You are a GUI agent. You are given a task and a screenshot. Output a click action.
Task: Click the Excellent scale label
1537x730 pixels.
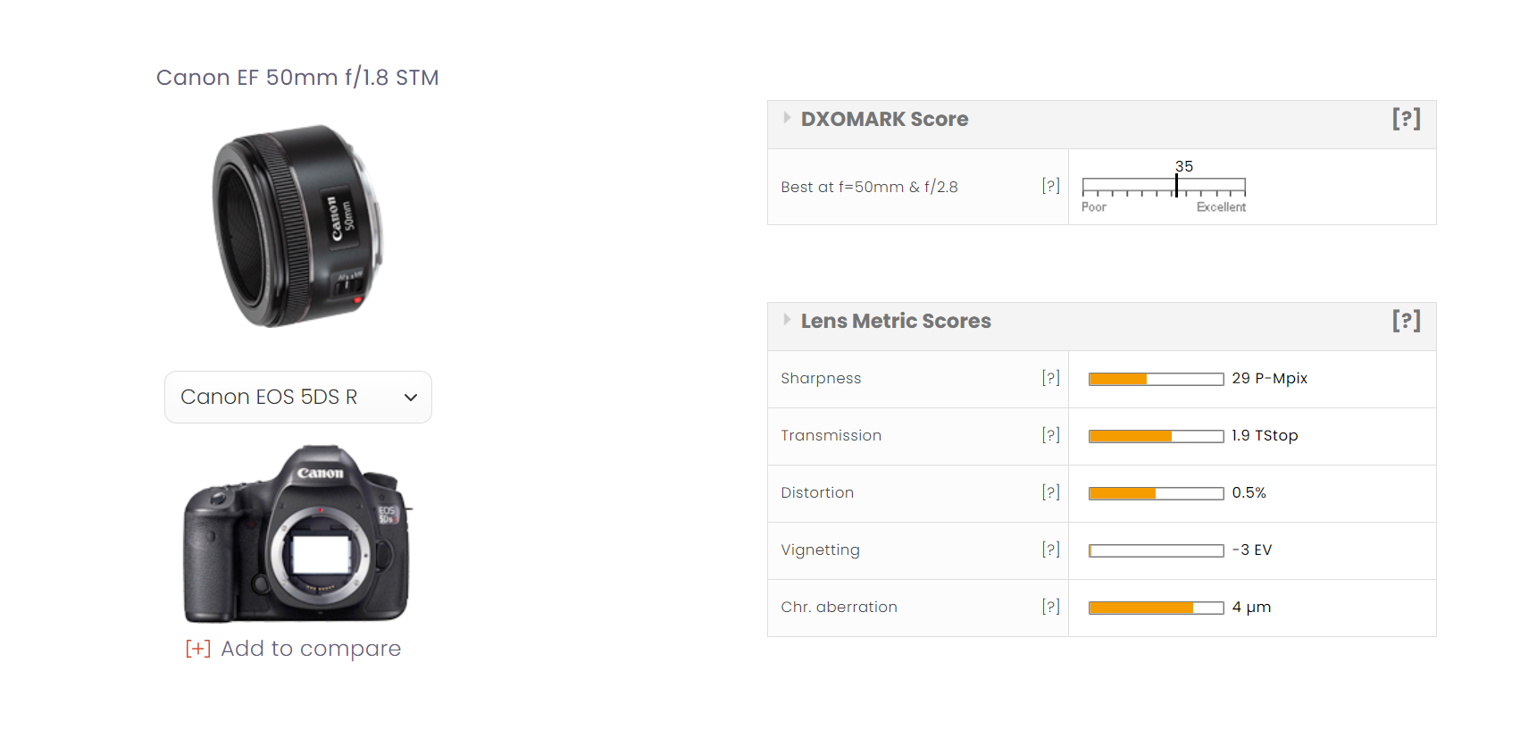[1221, 206]
